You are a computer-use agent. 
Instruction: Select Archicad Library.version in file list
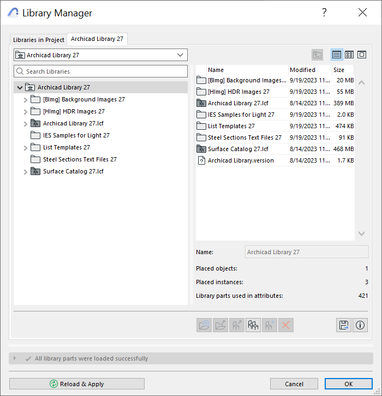[x=275, y=160]
